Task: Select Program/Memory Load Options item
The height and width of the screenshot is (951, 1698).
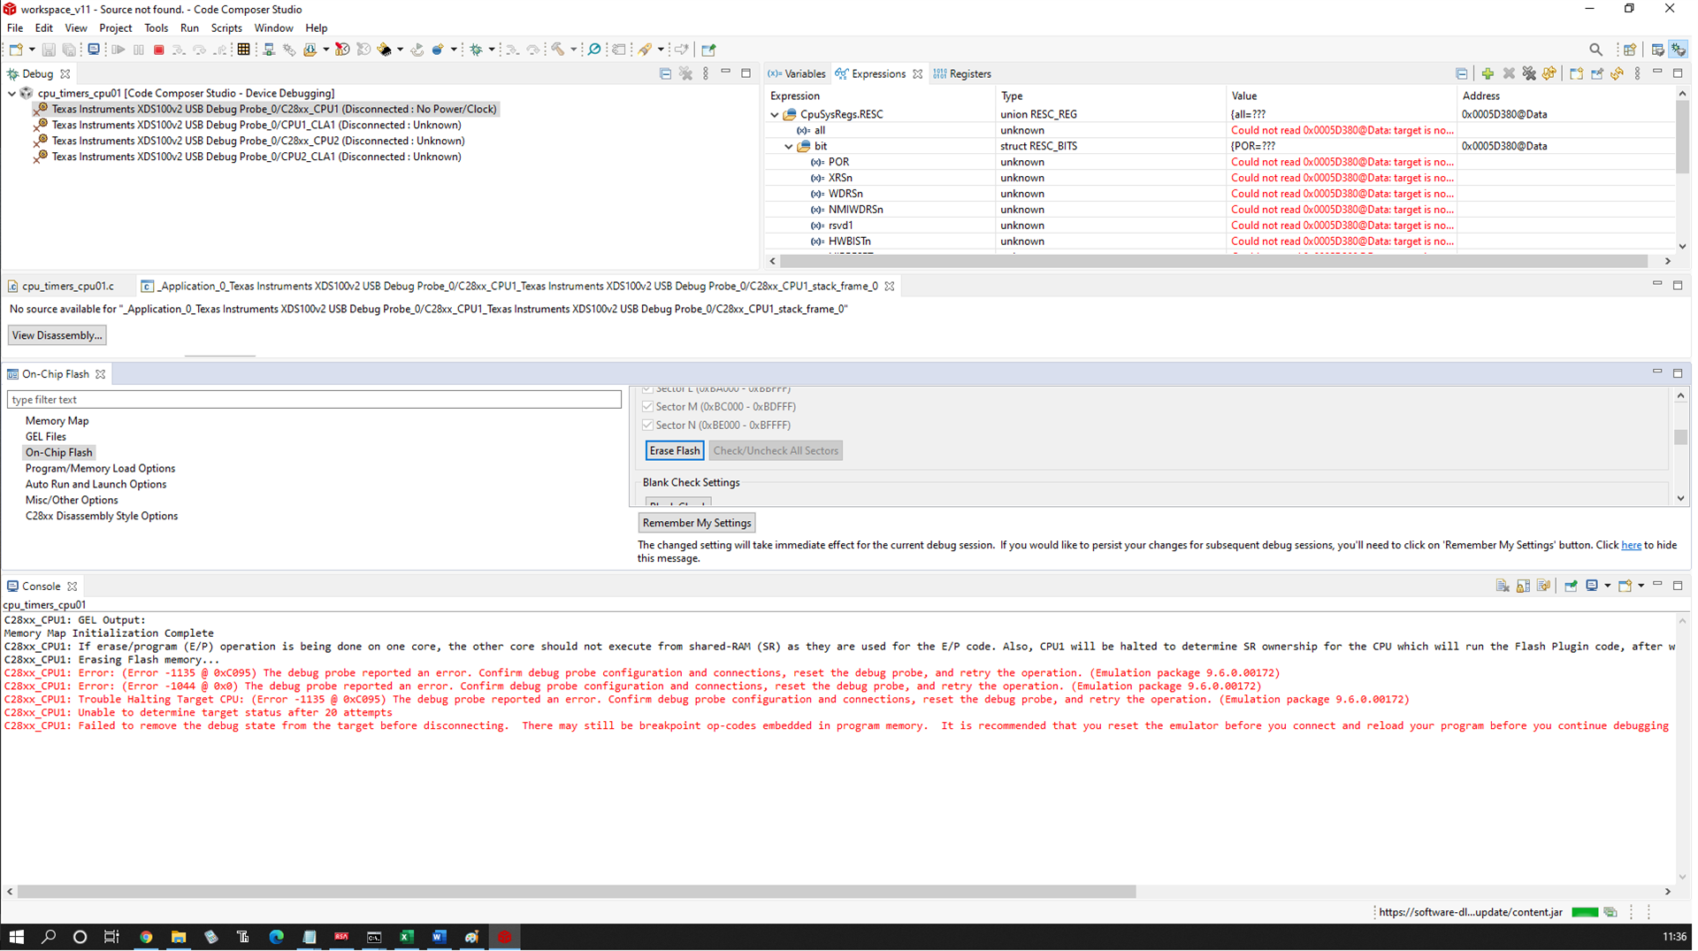Action: 100,468
